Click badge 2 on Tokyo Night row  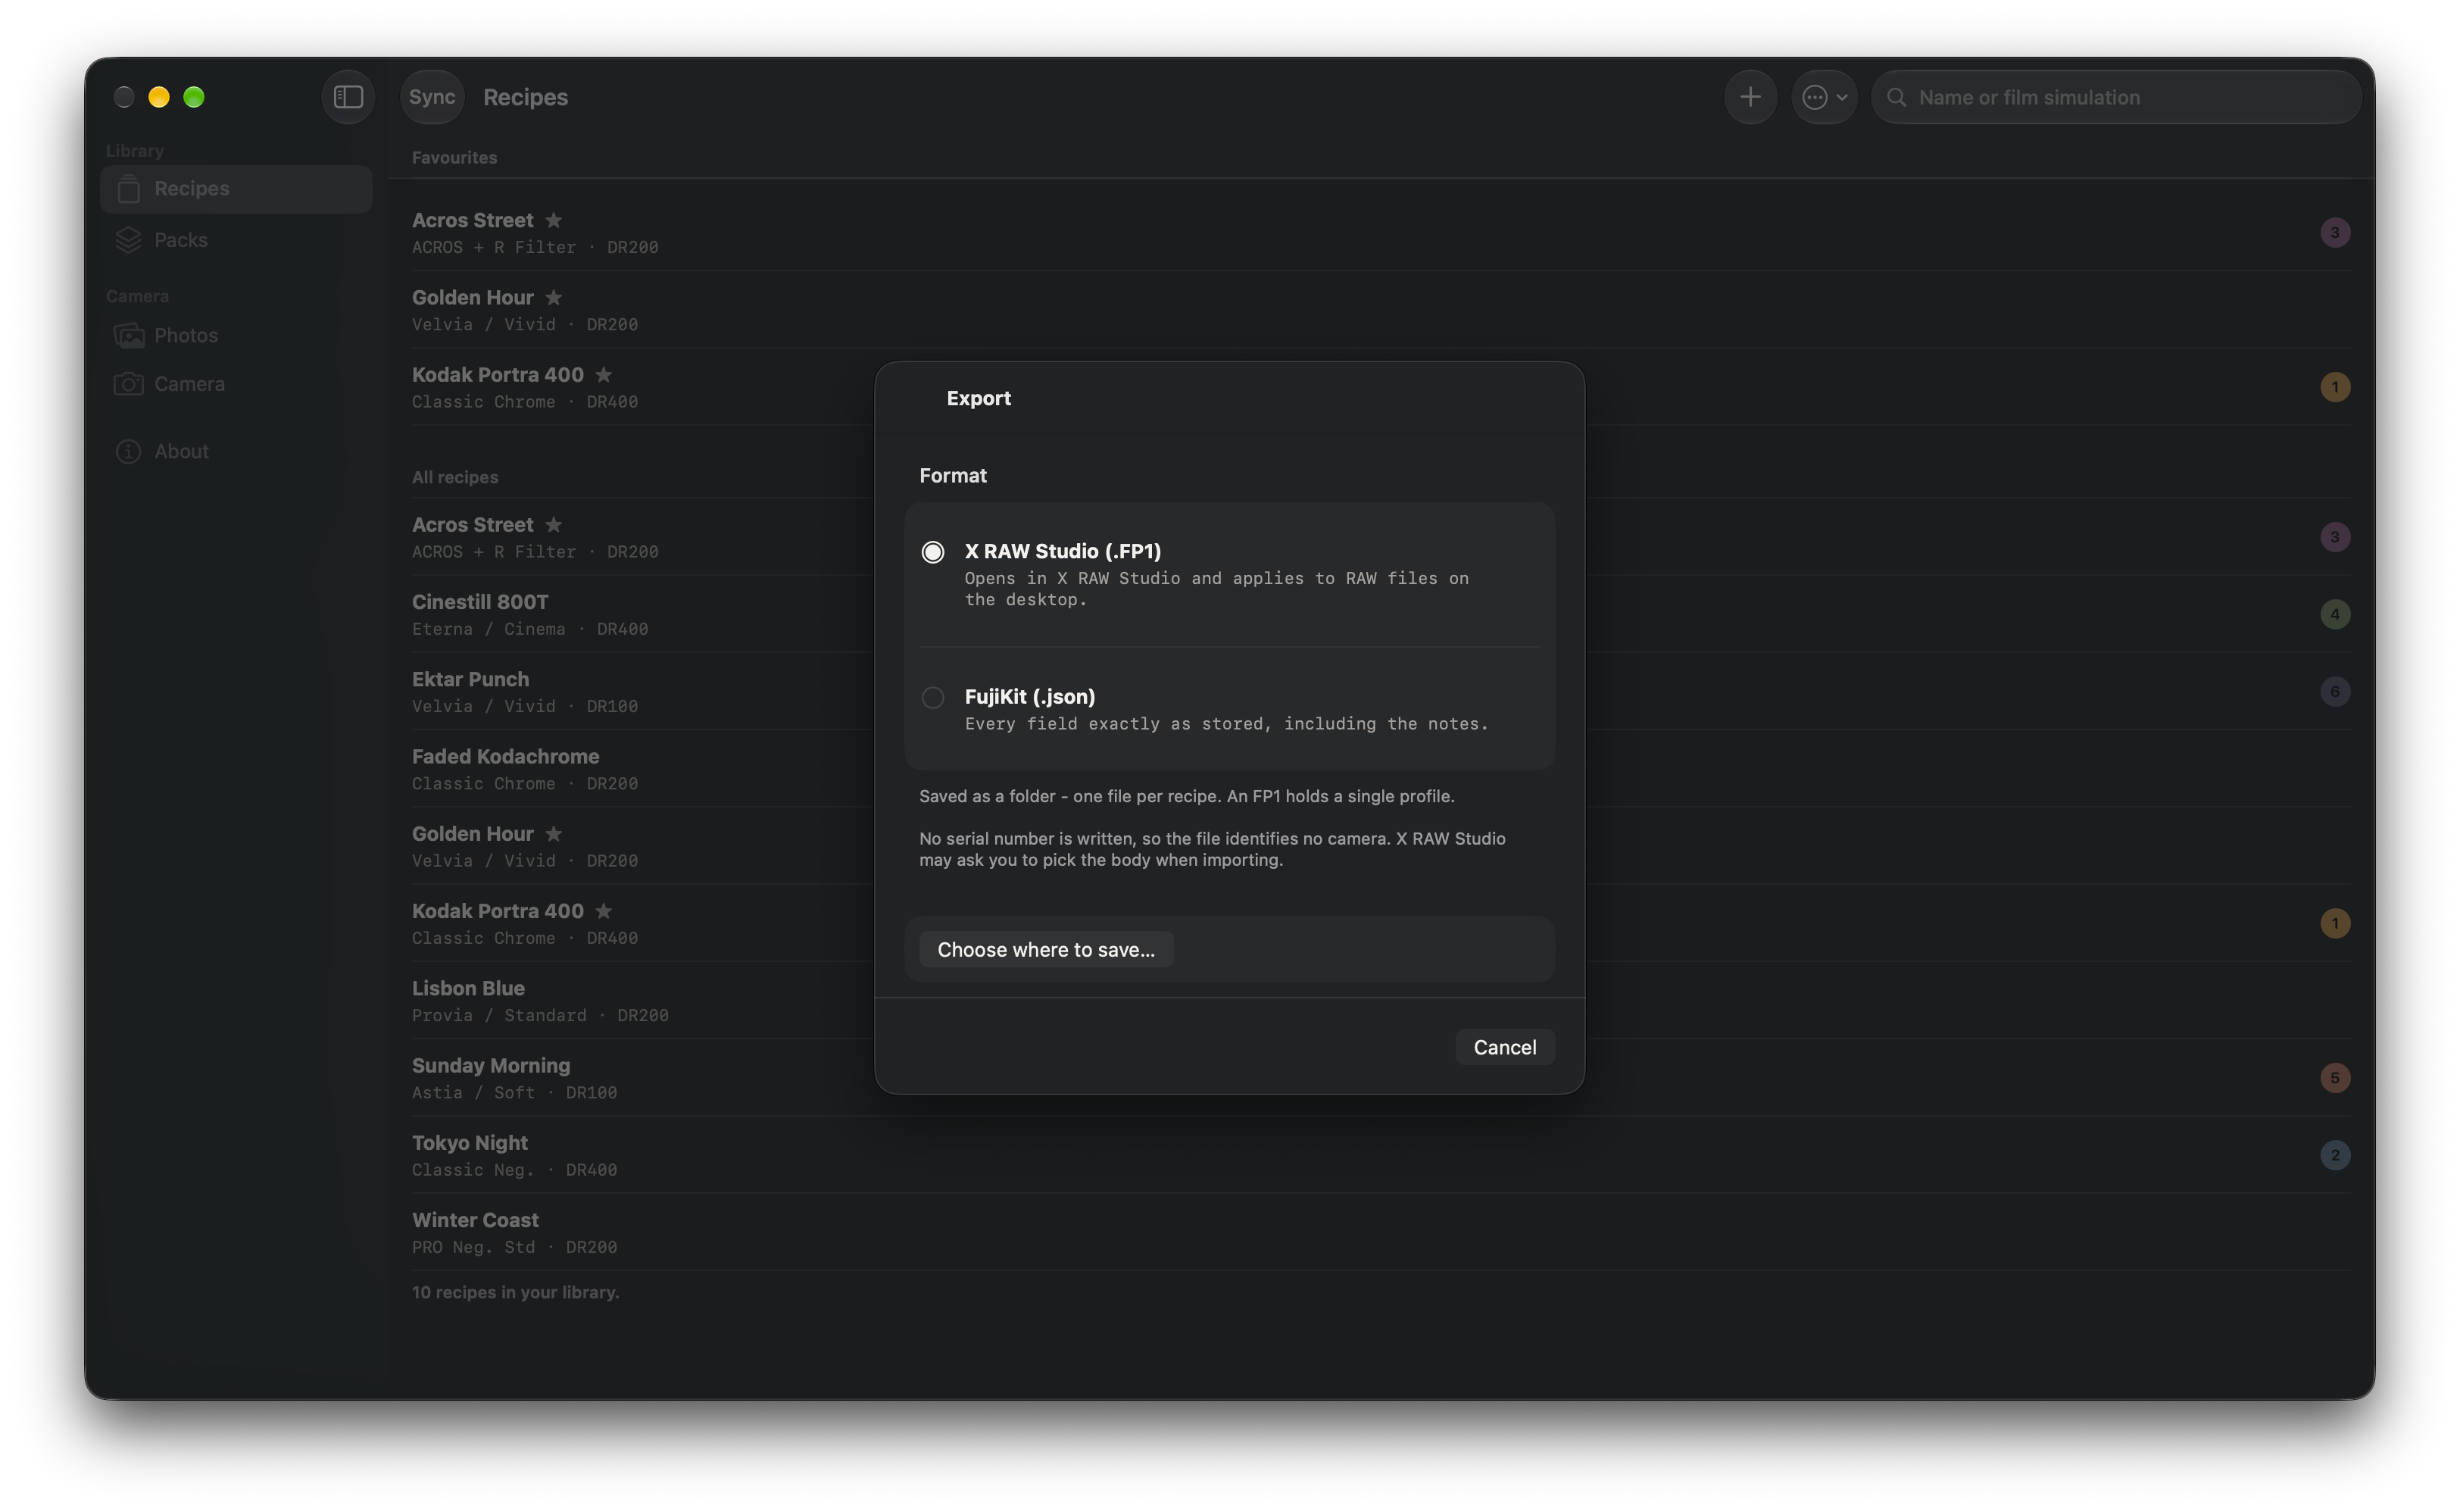2334,1155
